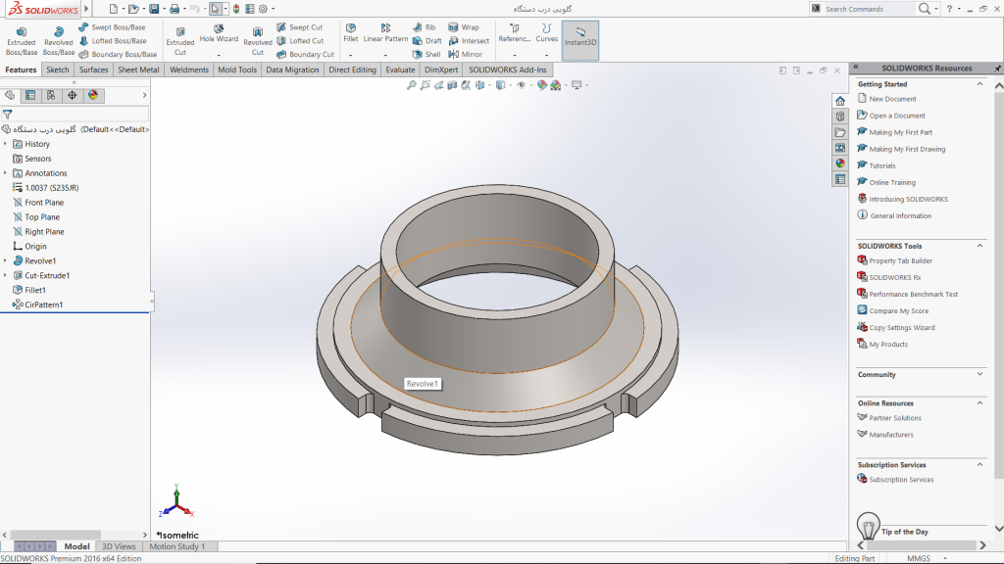Toggle the Instant3D button
The height and width of the screenshot is (564, 1004).
tap(580, 37)
